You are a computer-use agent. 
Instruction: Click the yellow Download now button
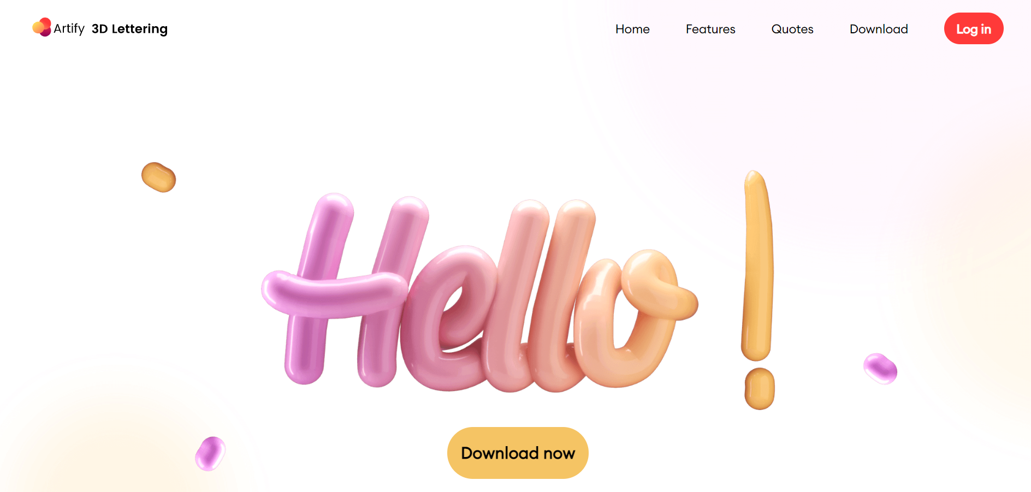tap(518, 453)
